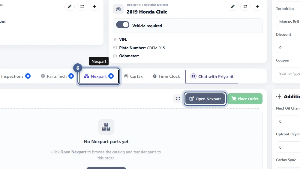Click the edit pencil icon for vehicle information
This screenshot has width=300, height=169.
click(x=233, y=7)
